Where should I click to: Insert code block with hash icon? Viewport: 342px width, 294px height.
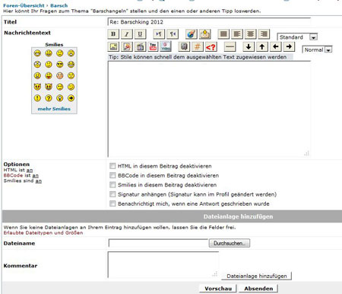coord(198,46)
